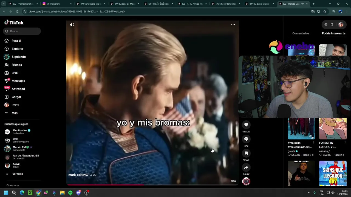Screen dimensions: 351x197
Task: Open LIVE section
Action: [x=15, y=73]
